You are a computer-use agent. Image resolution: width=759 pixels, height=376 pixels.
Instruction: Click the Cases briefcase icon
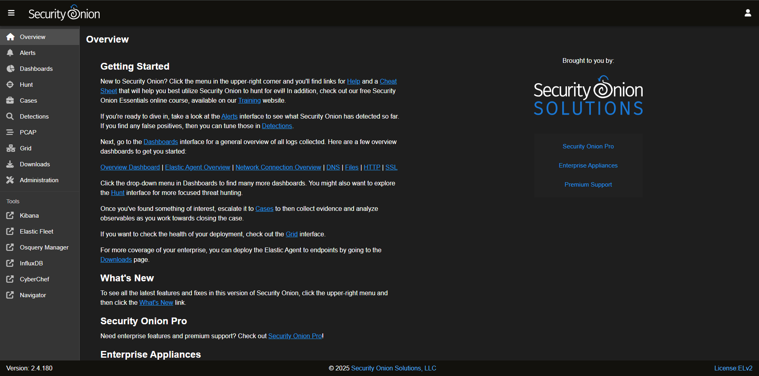pyautogui.click(x=10, y=100)
